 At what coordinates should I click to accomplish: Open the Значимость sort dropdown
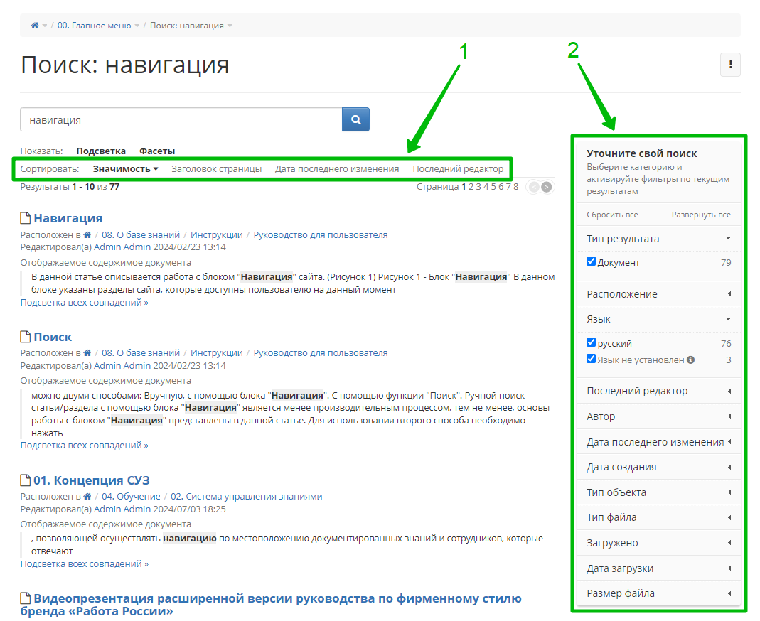click(125, 169)
